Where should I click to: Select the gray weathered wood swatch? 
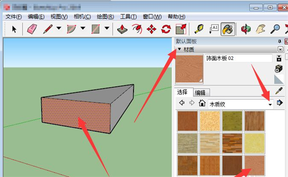click(187, 144)
